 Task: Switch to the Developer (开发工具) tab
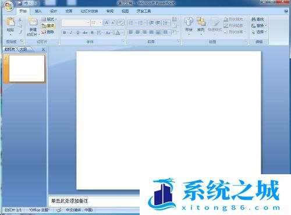pyautogui.click(x=144, y=11)
